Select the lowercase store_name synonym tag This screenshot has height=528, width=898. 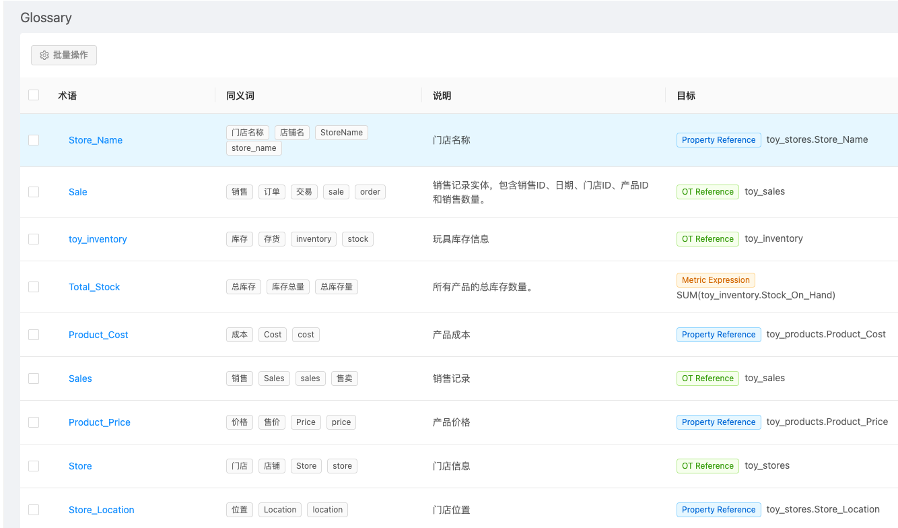(254, 148)
